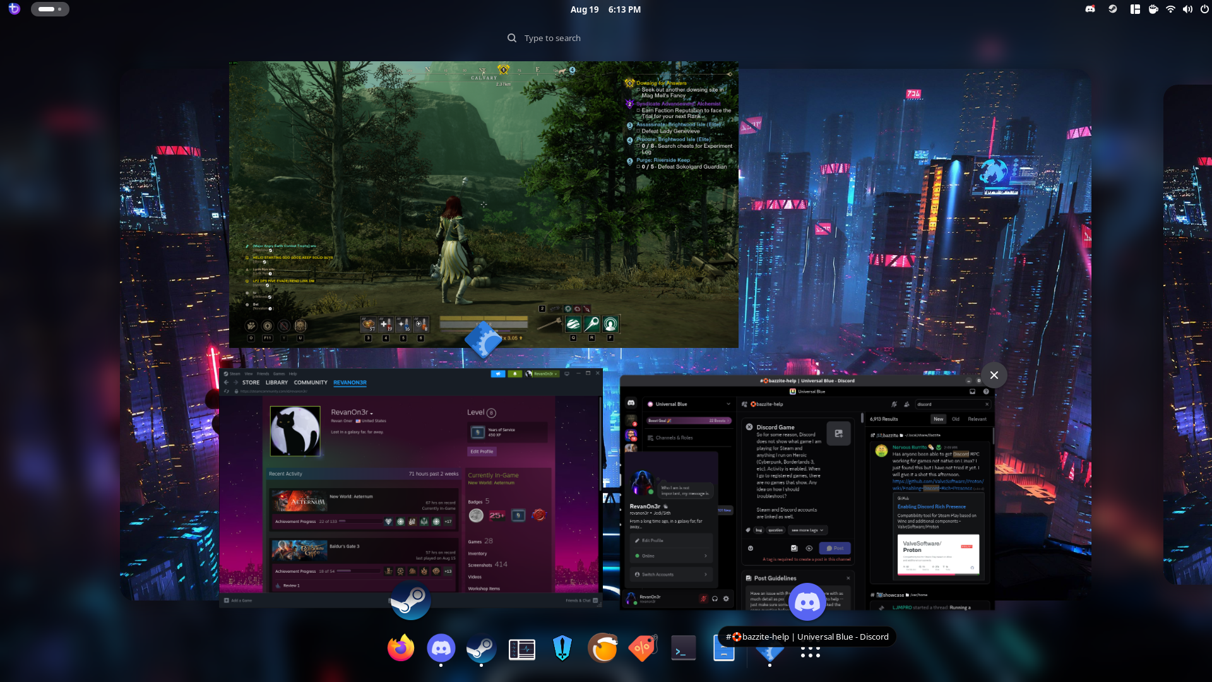1212x682 pixels.
Task: Open the volume indicator in top bar
Action: [1187, 9]
